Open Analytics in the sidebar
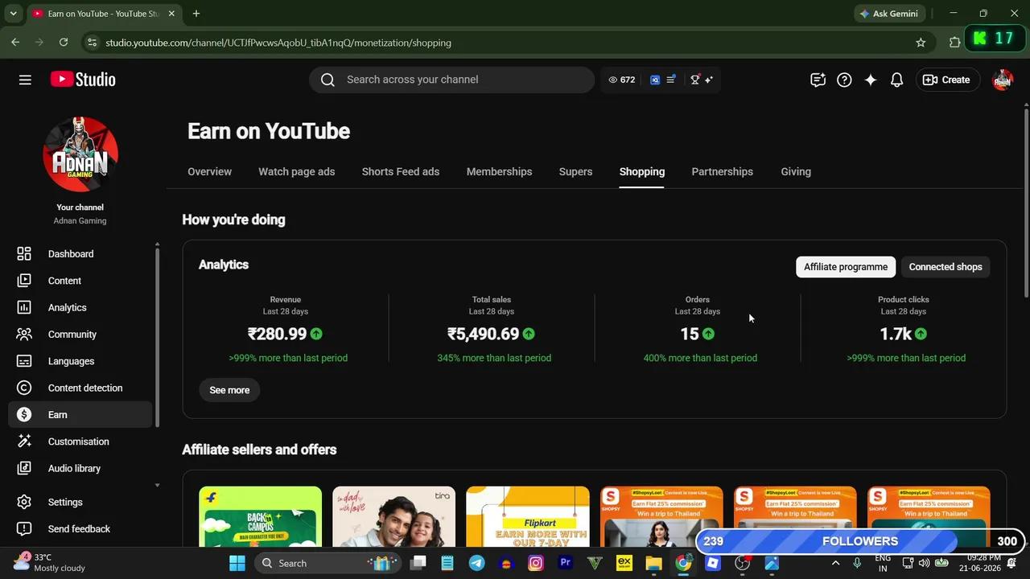Image resolution: width=1030 pixels, height=579 pixels. (x=80, y=307)
